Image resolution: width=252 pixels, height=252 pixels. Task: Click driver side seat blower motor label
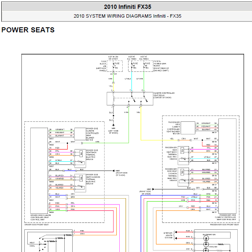click(x=92, y=134)
